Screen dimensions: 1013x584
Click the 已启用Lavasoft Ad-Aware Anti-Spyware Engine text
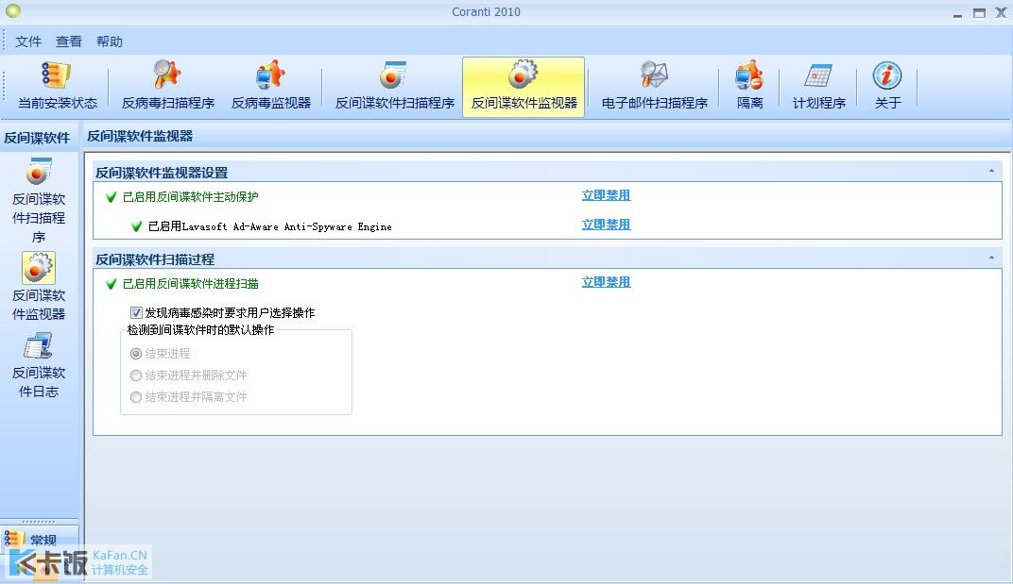[x=270, y=226]
